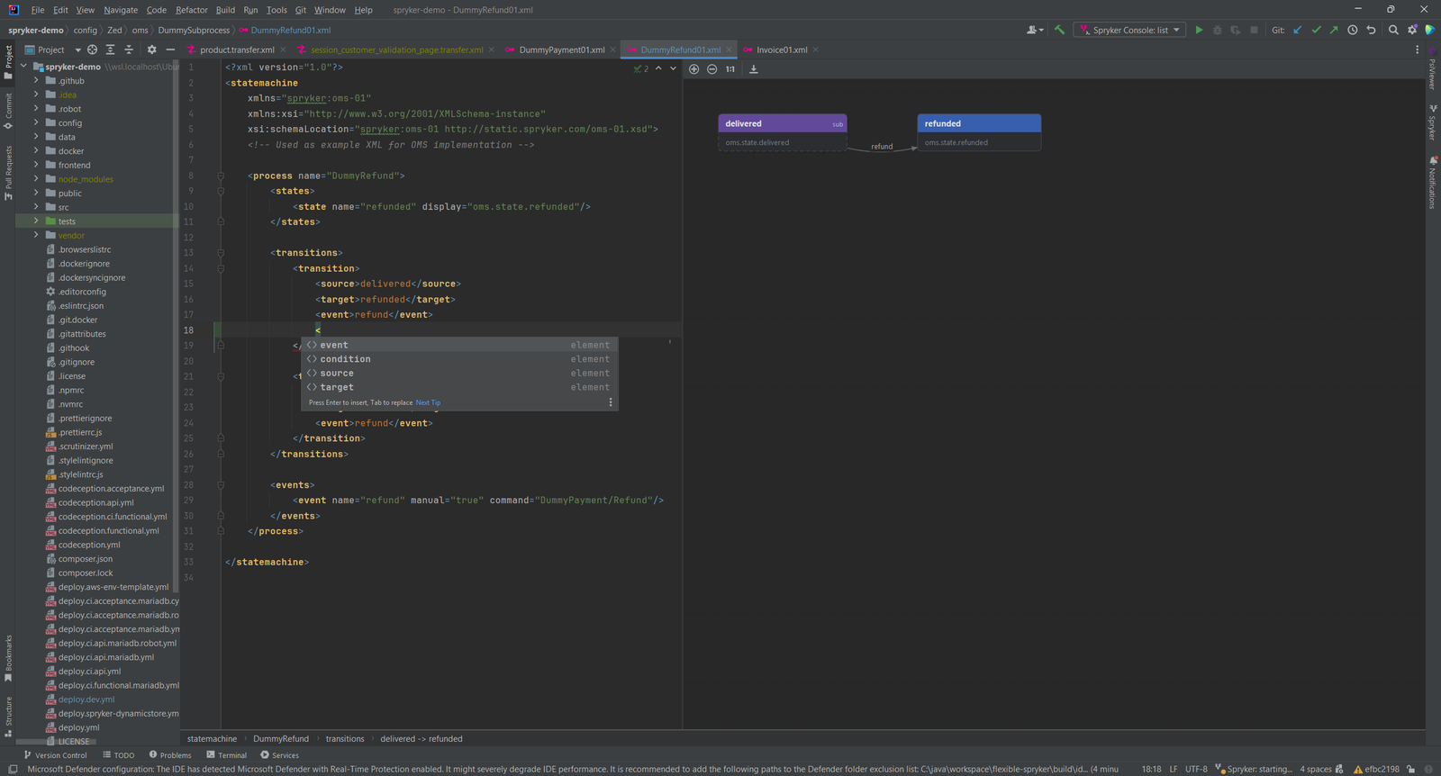The height and width of the screenshot is (776, 1441).
Task: Click the stop process square icon
Action: (x=1254, y=30)
